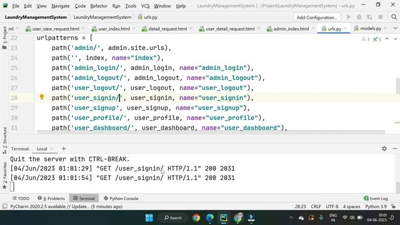
Task: Close the admin_index.html tab
Action: click(x=313, y=29)
